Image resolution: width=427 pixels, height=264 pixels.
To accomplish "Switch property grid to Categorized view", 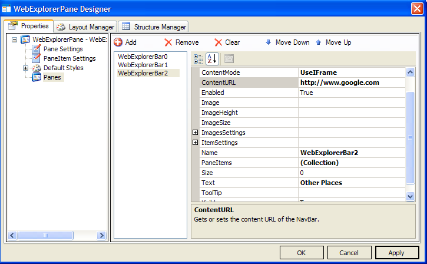I will 198,58.
